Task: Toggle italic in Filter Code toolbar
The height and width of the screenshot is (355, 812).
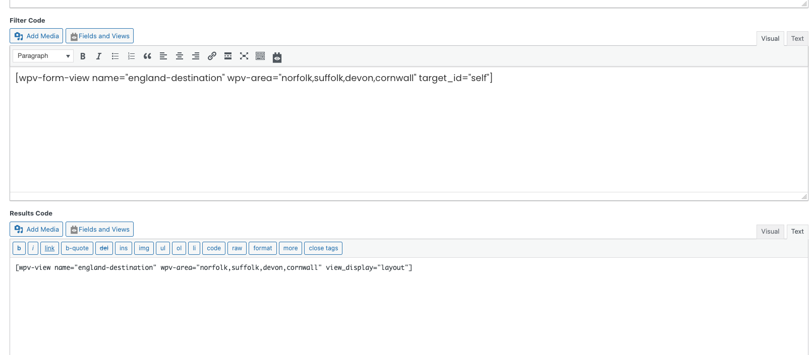Action: pyautogui.click(x=99, y=56)
